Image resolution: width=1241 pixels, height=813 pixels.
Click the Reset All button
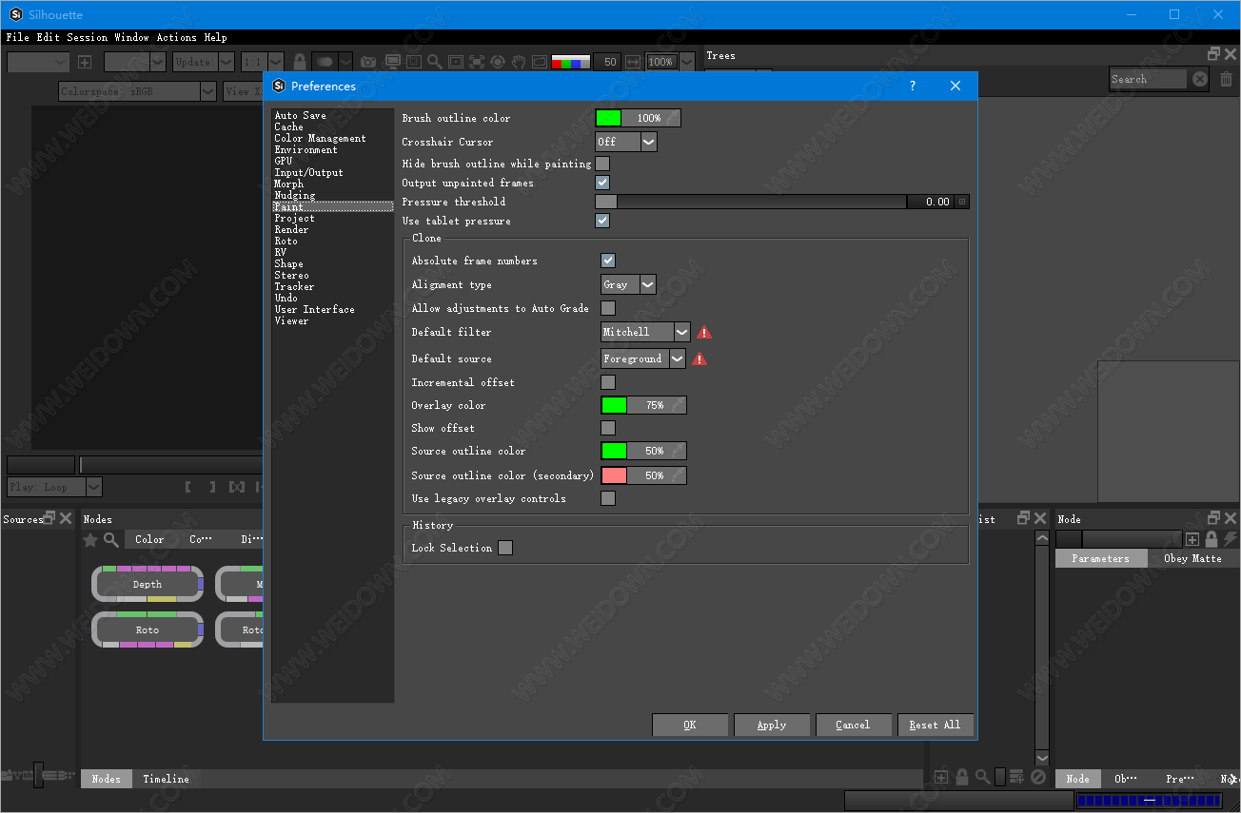click(x=935, y=725)
